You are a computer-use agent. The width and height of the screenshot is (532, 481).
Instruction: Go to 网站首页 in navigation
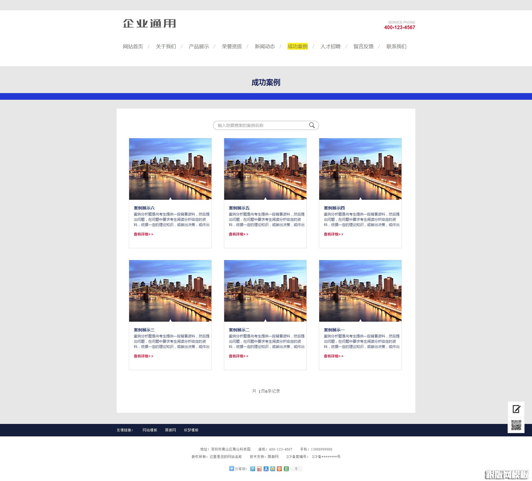pos(133,46)
